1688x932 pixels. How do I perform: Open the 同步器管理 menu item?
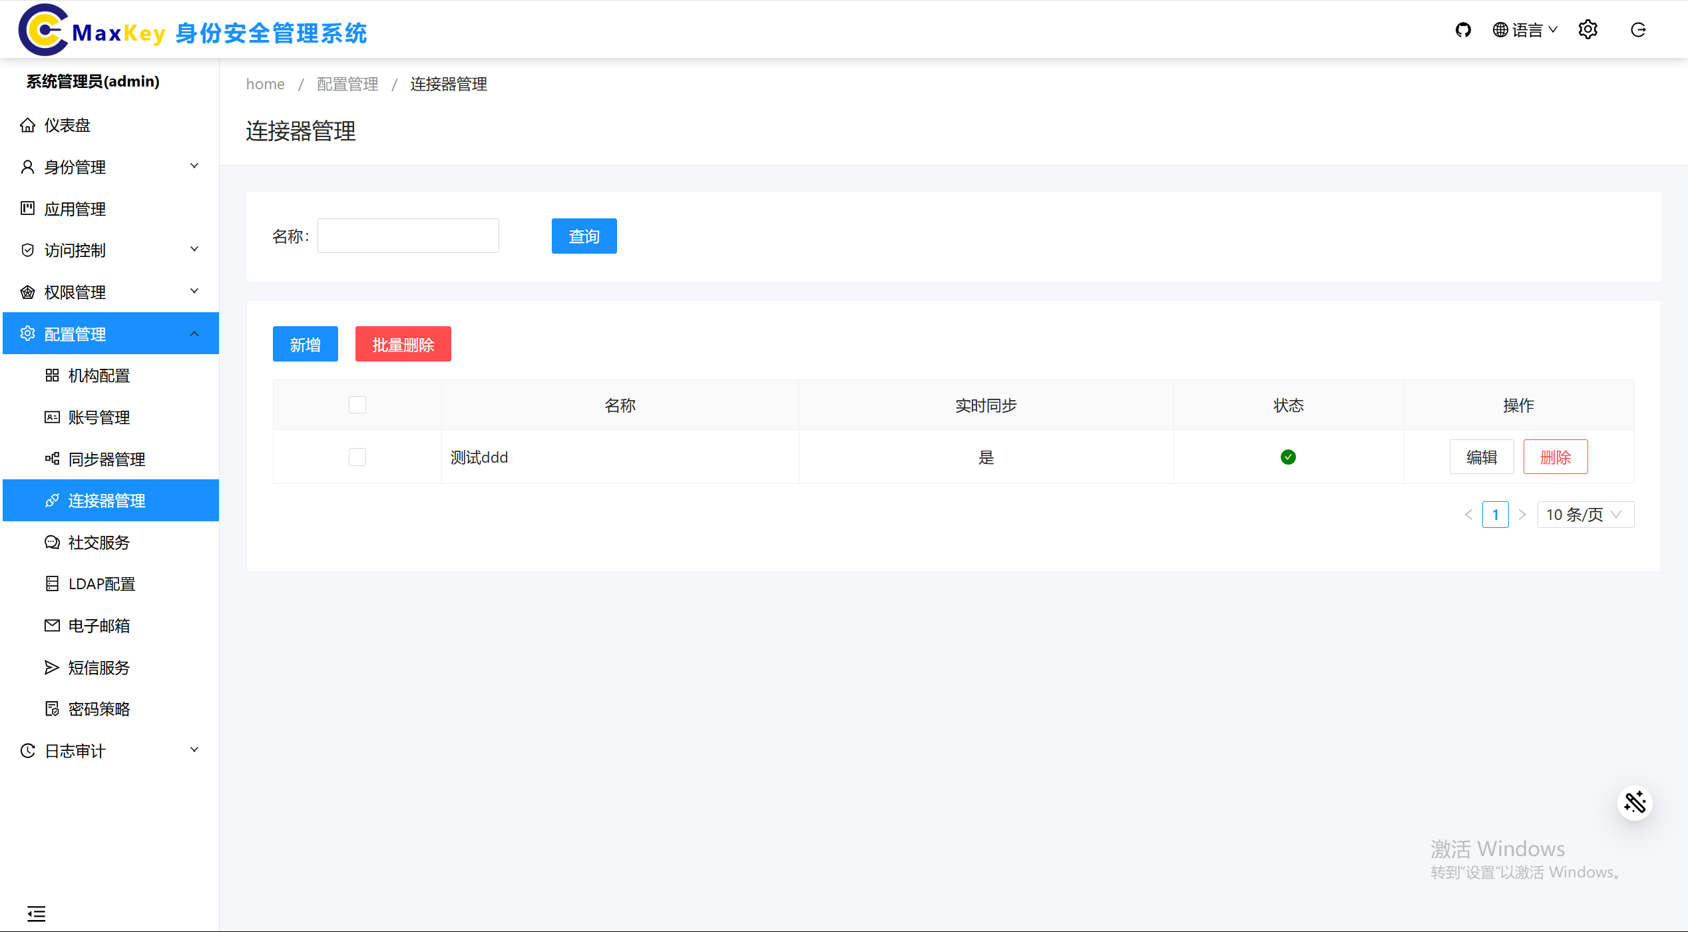106,459
